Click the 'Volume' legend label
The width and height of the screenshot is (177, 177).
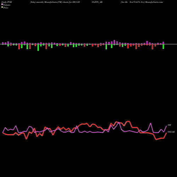tap(7, 5)
